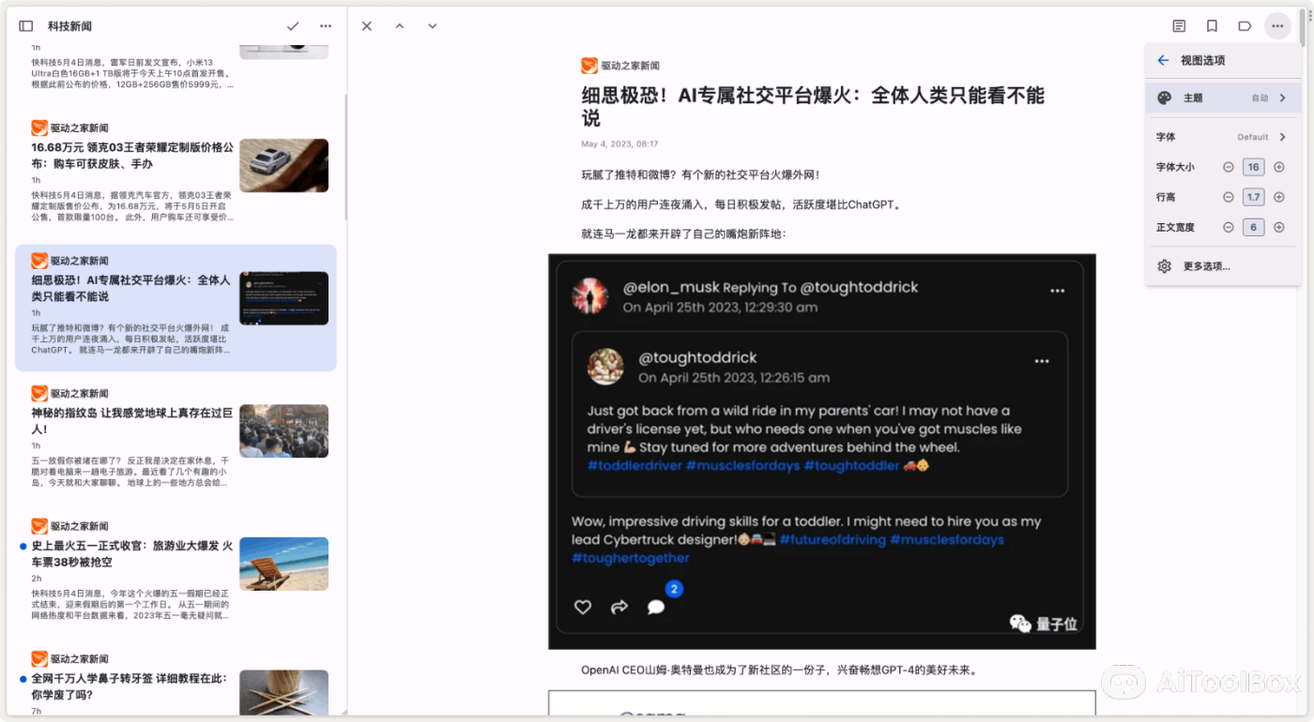Bookmark the article with the bookmark icon

click(1211, 25)
